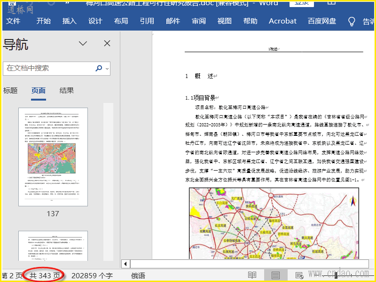Select Print Layout view icon
376x282 pixels.
coord(275,275)
